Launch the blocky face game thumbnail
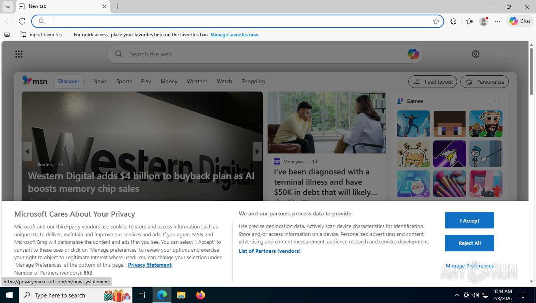The height and width of the screenshot is (303, 536). pos(450,124)
